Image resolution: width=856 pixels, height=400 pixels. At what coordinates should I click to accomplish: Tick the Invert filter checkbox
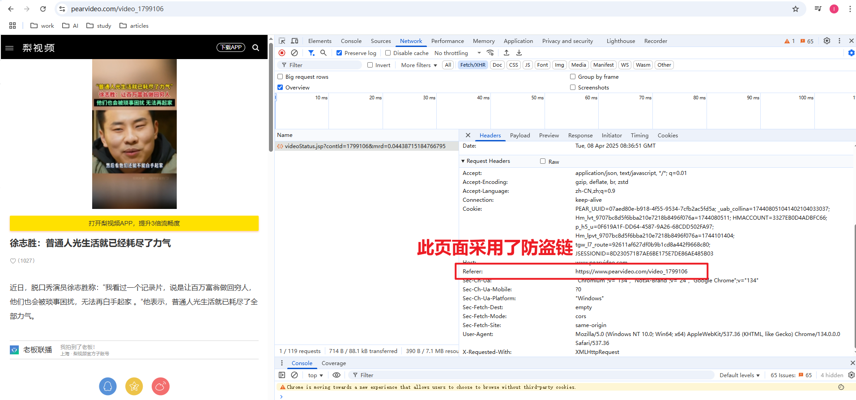[x=370, y=65]
